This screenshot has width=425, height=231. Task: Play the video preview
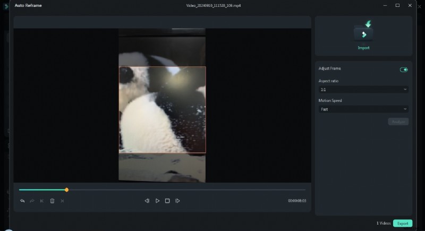pyautogui.click(x=157, y=201)
